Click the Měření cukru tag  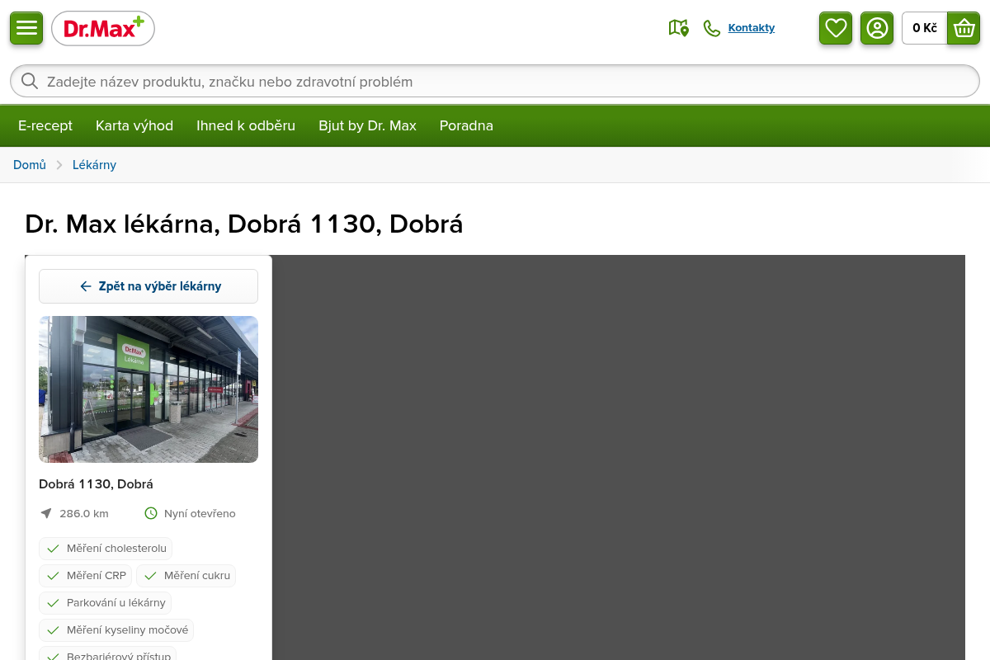coord(186,576)
